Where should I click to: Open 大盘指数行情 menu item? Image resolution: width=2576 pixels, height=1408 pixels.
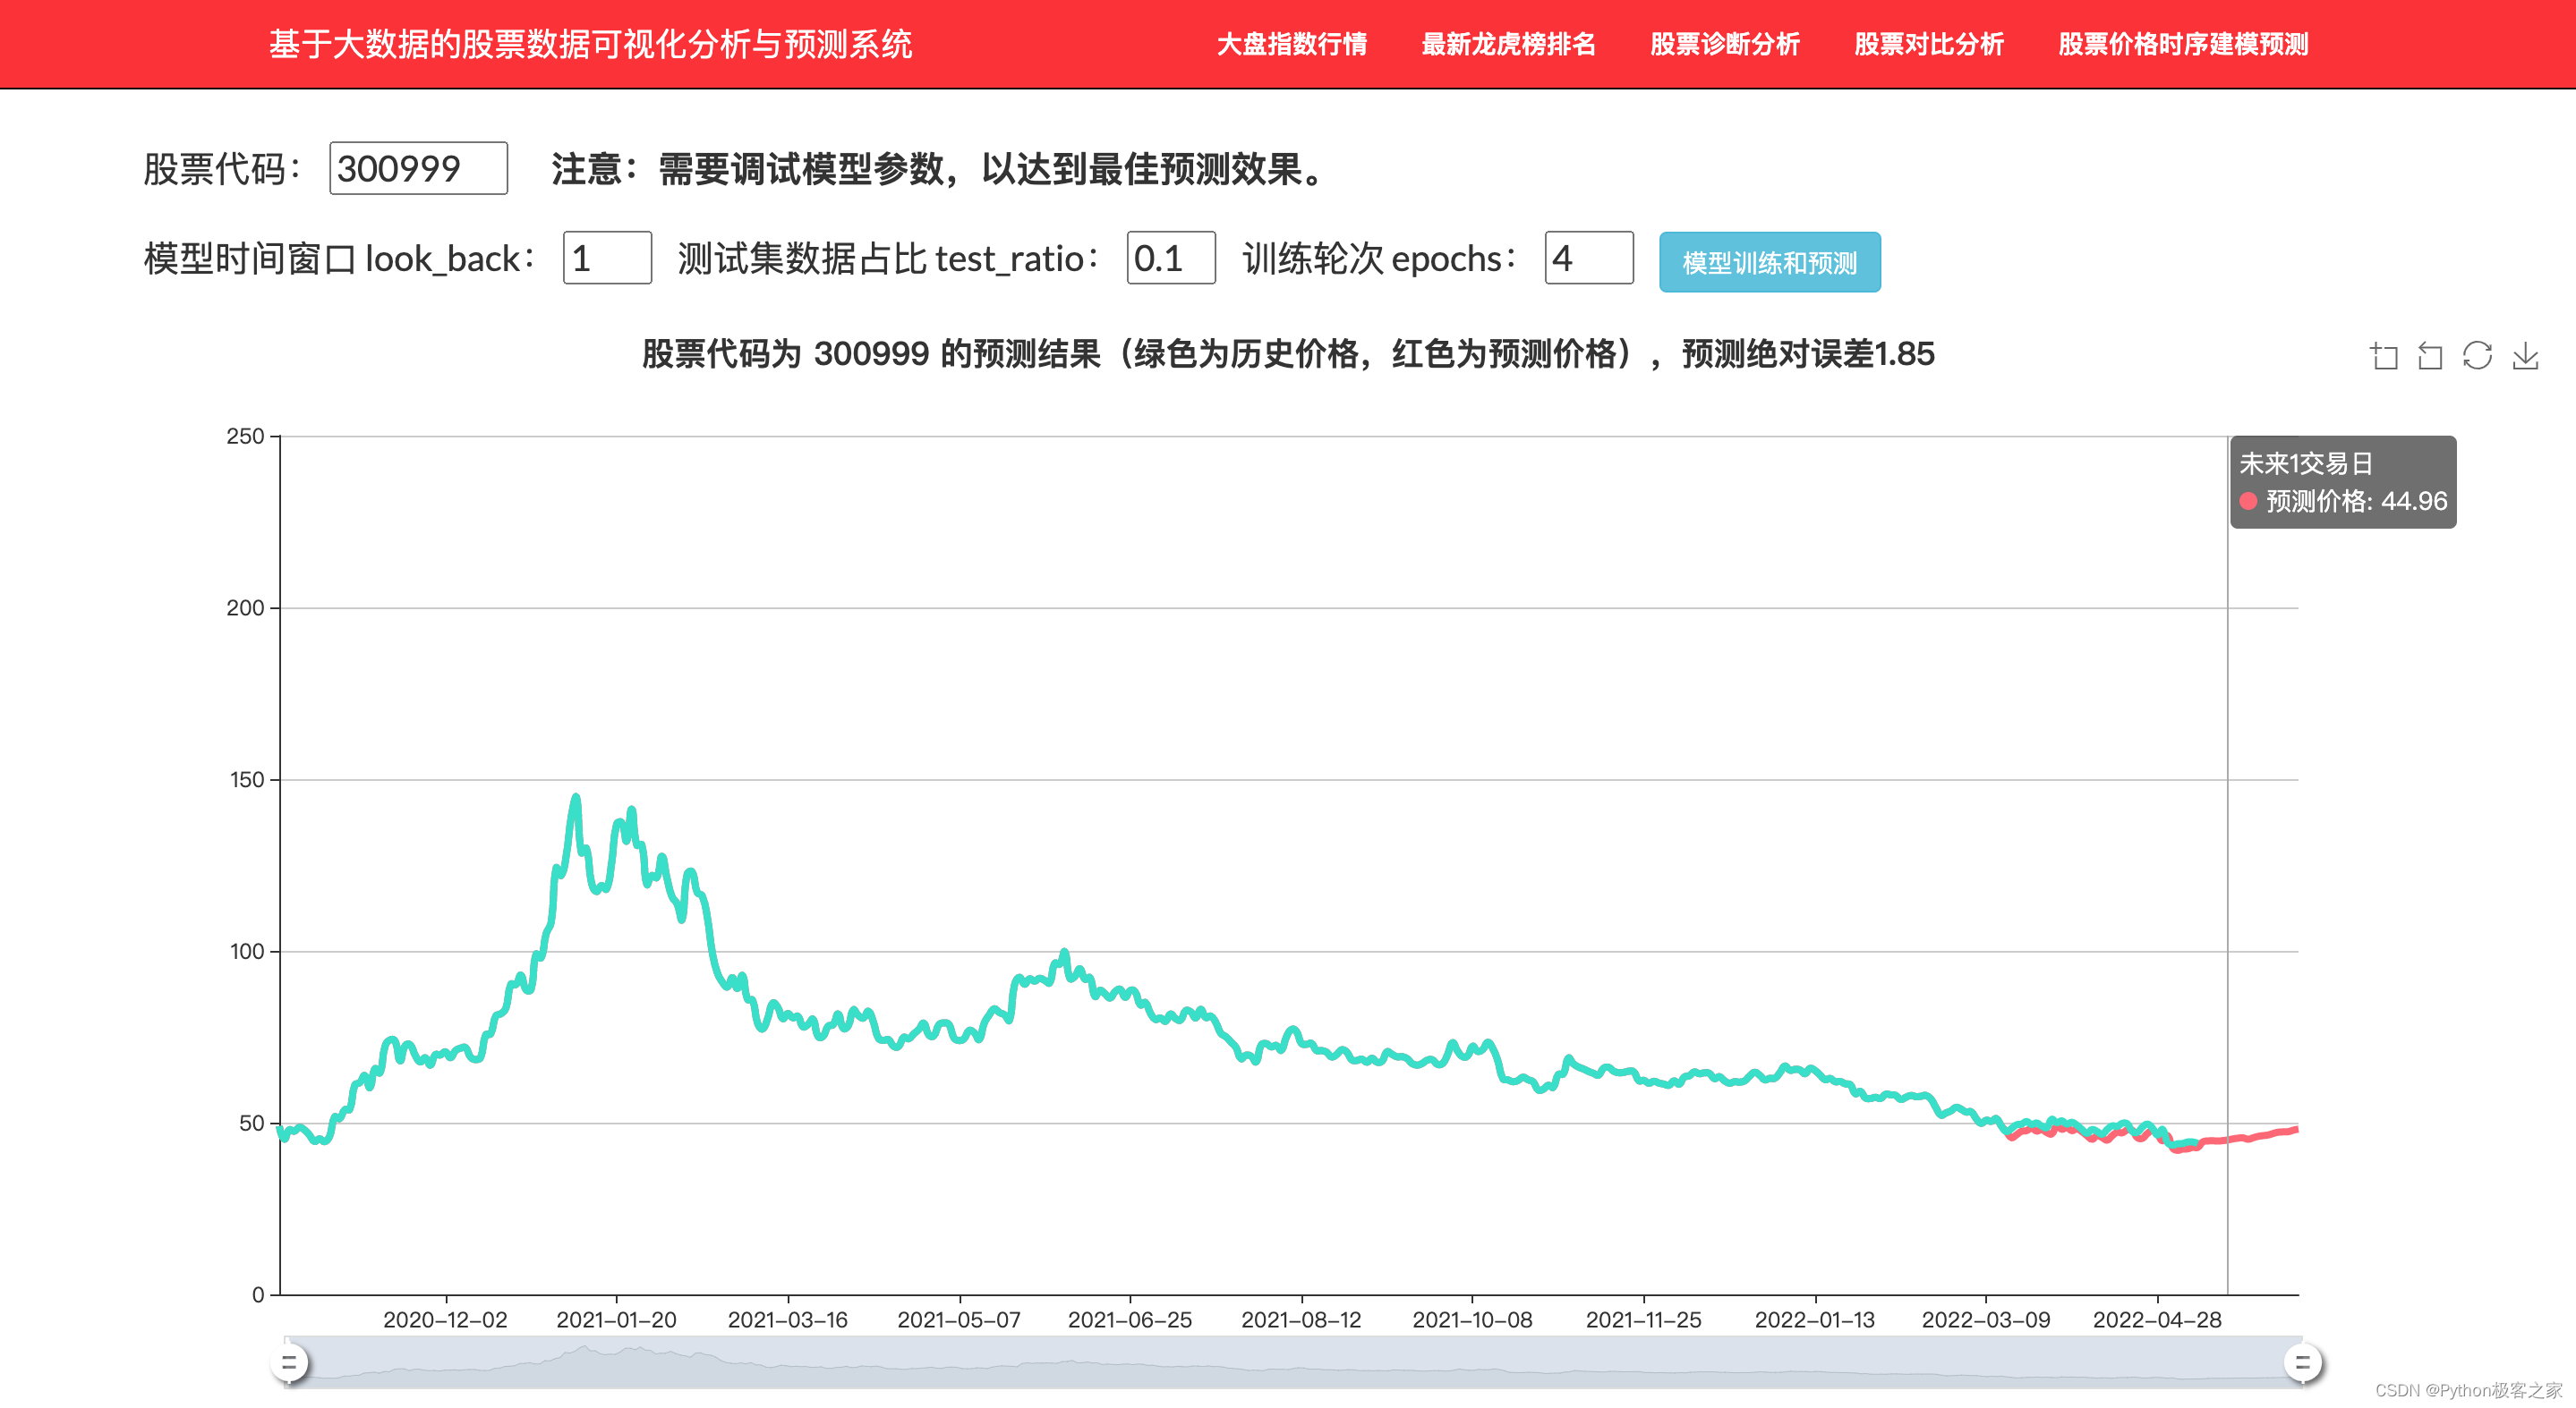[1291, 44]
